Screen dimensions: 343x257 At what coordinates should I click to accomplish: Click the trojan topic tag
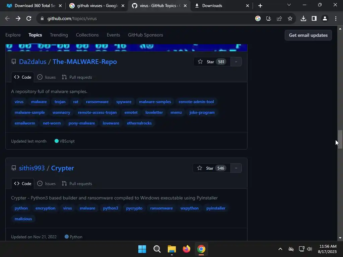click(60, 102)
